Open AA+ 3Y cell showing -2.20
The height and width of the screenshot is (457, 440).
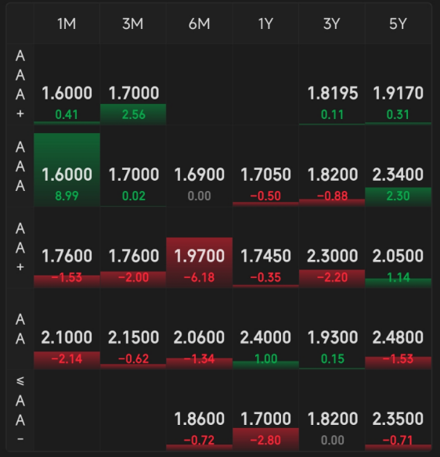[x=332, y=247]
